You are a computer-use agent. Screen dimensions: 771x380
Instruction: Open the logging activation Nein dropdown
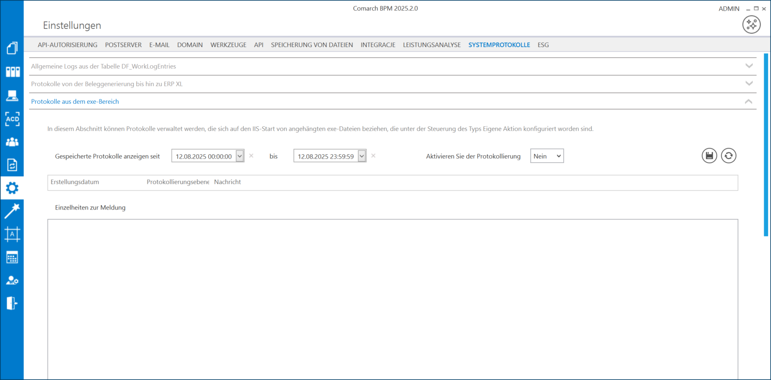[x=547, y=156]
